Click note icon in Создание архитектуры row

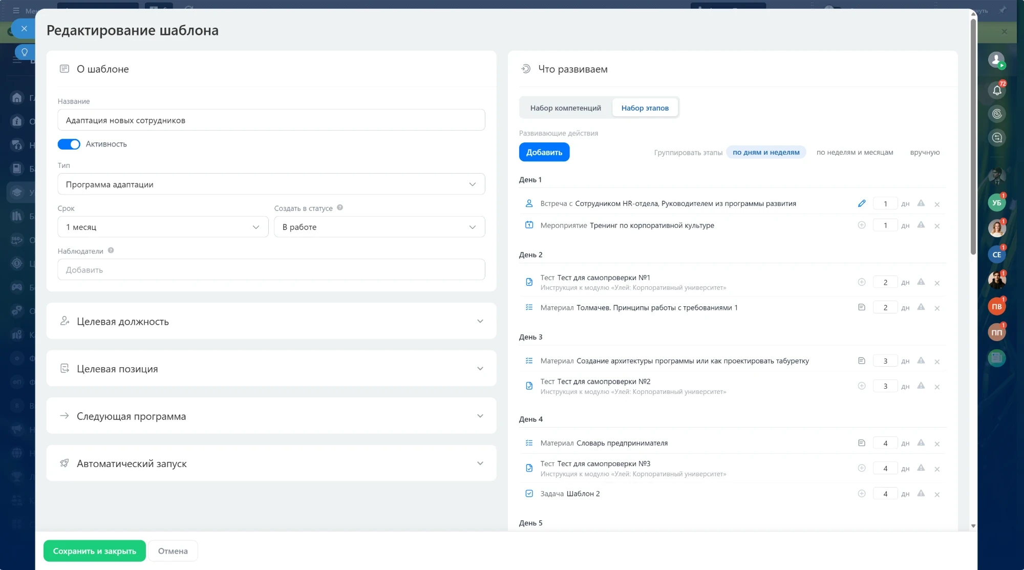(x=862, y=361)
